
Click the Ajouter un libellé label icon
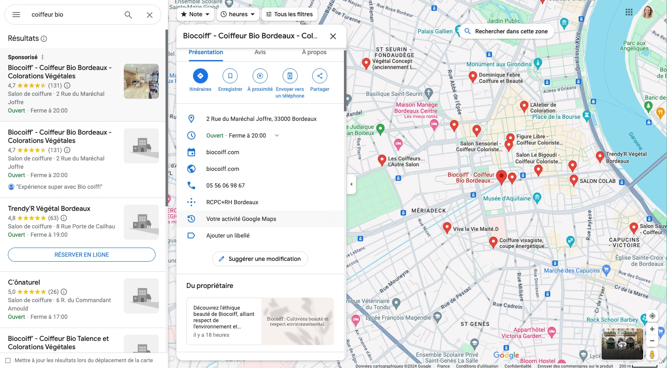coord(191,235)
